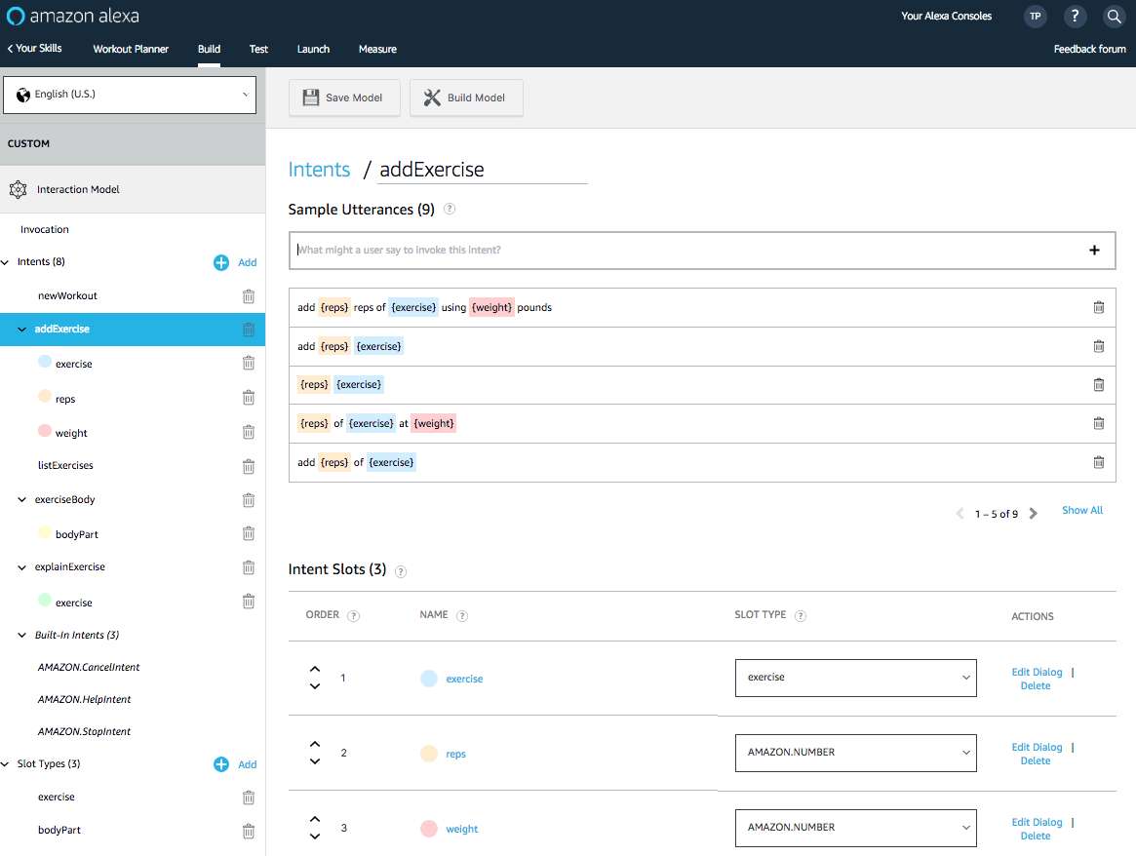Collapse the Built-In Intents (3) group
Viewport: 1136px width, 856px height.
point(22,635)
